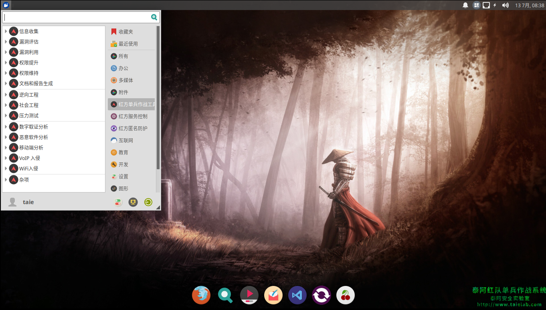Viewport: 546px width, 310px height.
Task: Click the 最近使用 folder icon
Action: 114,44
